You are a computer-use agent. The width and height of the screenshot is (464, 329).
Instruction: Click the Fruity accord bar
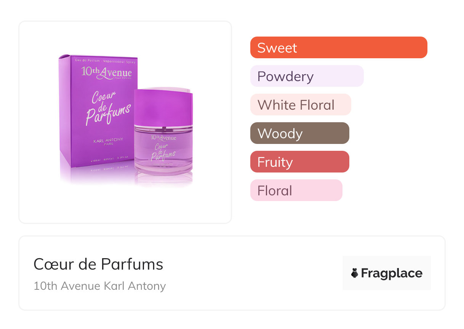click(x=299, y=162)
